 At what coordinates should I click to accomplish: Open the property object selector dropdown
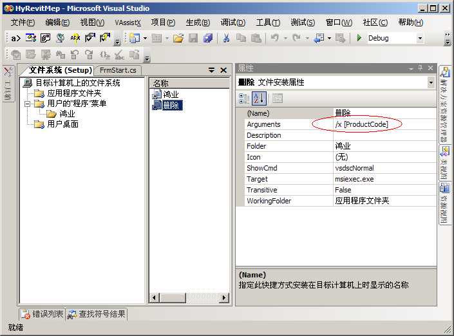tap(431, 83)
